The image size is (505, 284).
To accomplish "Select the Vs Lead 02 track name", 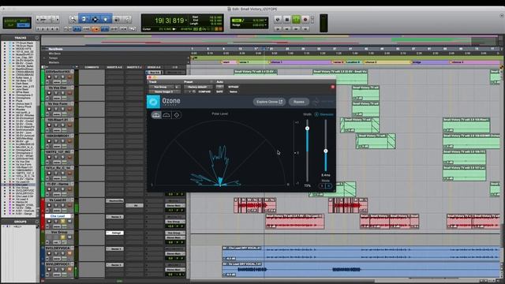I will click(58, 200).
